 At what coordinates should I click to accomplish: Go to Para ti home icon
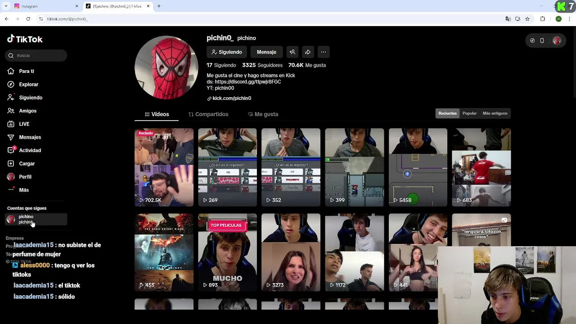pos(11,71)
